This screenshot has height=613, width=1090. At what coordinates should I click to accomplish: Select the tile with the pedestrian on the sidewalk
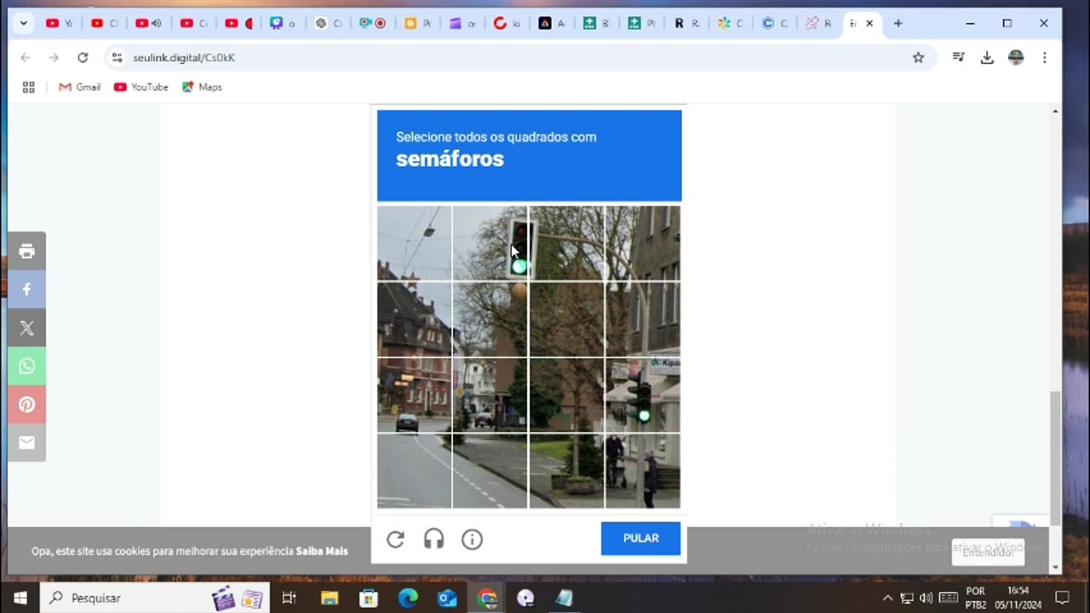click(x=643, y=471)
